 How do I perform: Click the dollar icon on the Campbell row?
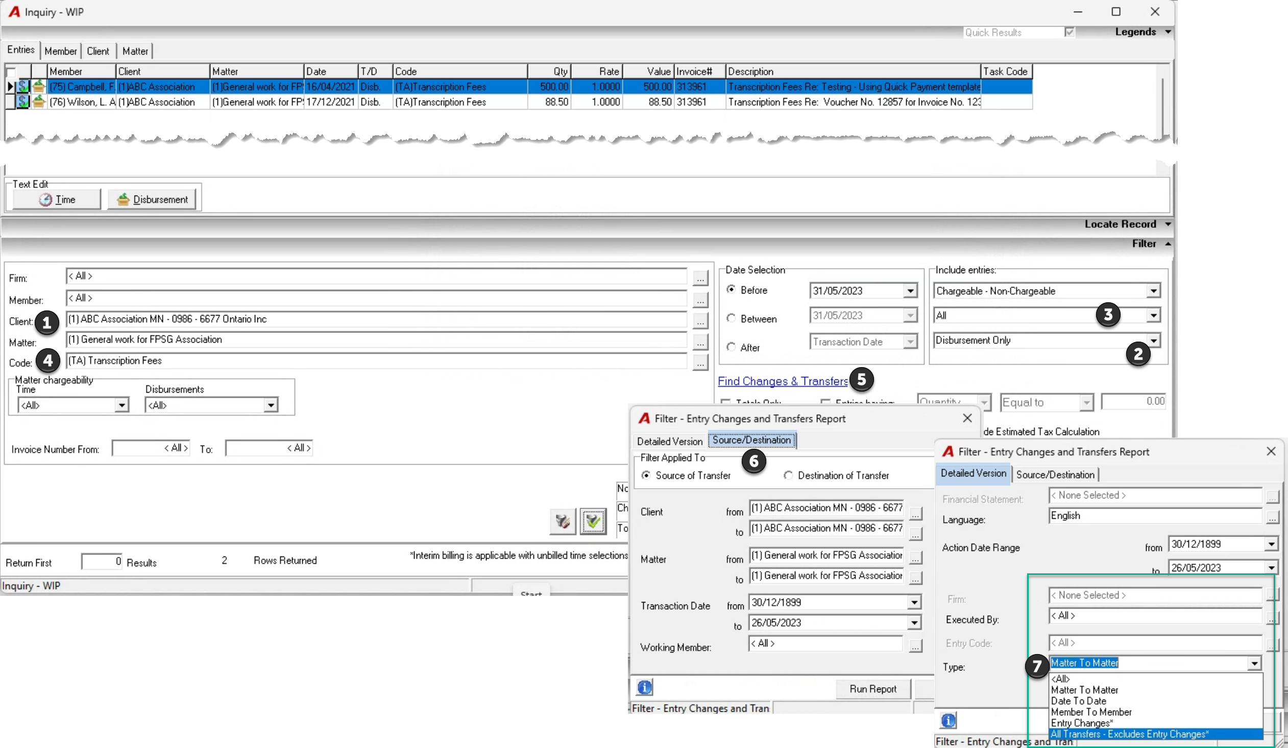click(x=23, y=86)
